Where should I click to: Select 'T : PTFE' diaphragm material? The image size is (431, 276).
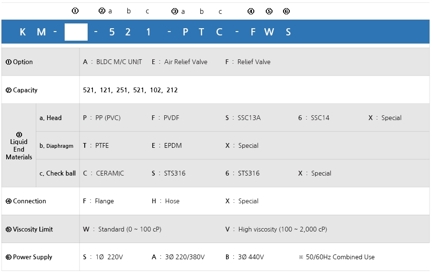96,145
